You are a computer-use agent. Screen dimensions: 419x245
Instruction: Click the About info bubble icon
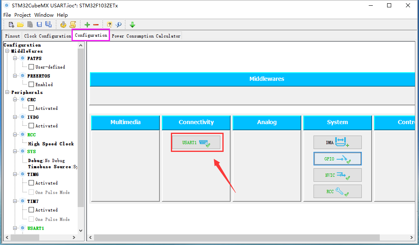tap(119, 24)
